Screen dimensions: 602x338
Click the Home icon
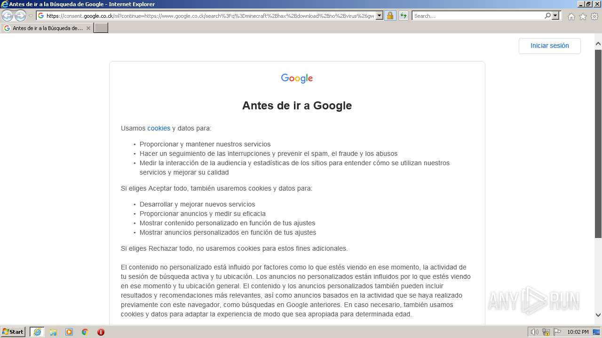571,16
